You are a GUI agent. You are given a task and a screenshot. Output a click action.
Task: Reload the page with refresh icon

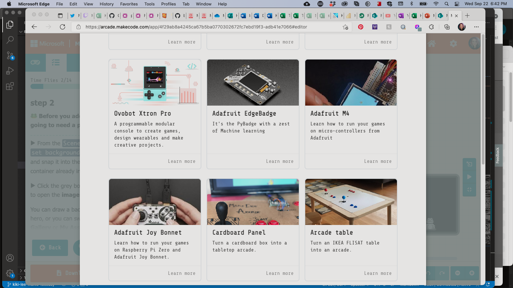[x=63, y=27]
